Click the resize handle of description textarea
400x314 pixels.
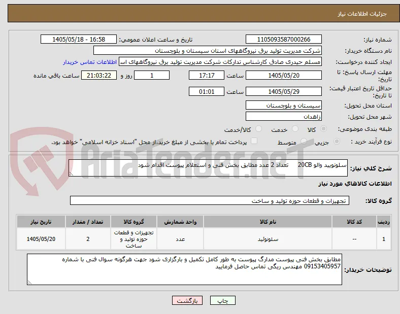click(71, 174)
